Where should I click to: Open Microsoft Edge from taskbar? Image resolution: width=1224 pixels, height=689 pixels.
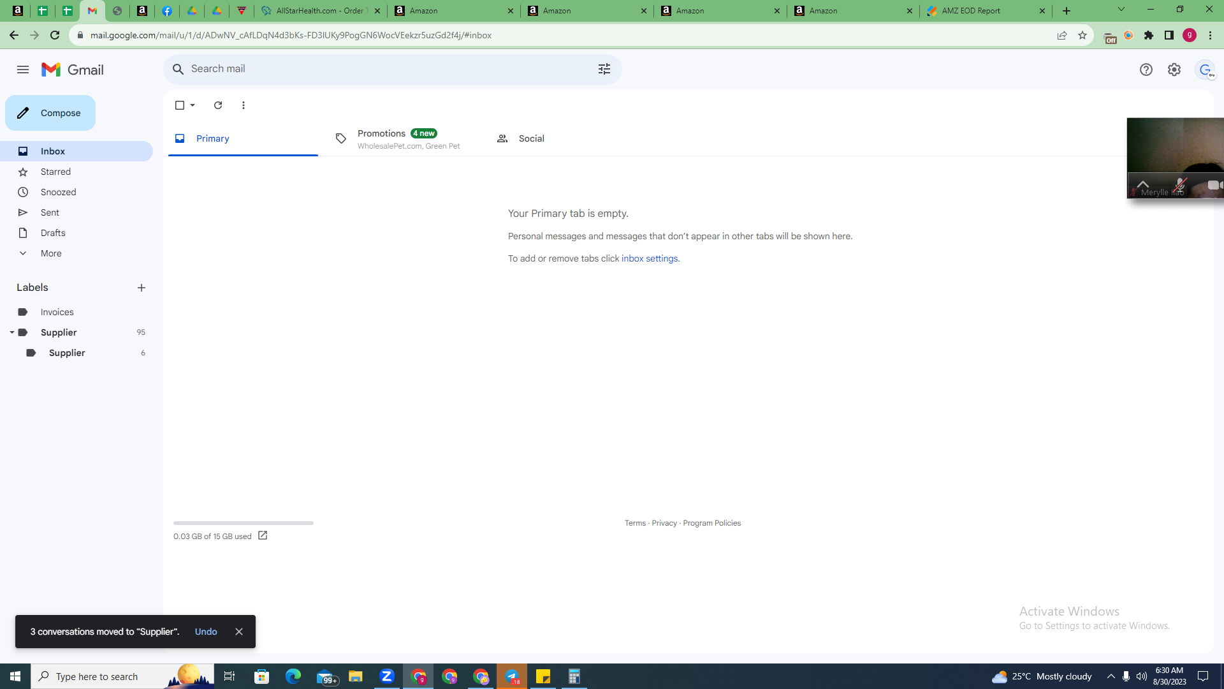point(293,676)
